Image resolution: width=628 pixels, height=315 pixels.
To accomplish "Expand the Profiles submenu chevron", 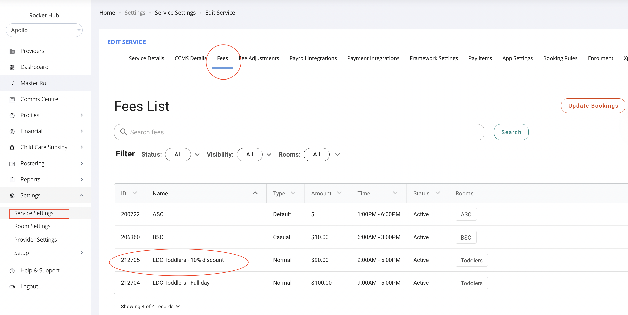I will pyautogui.click(x=82, y=115).
